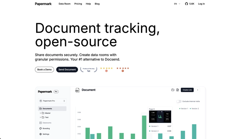Viewport: 241px width, 139px height.
Task: Click the Test folder icon
Action: point(43,117)
